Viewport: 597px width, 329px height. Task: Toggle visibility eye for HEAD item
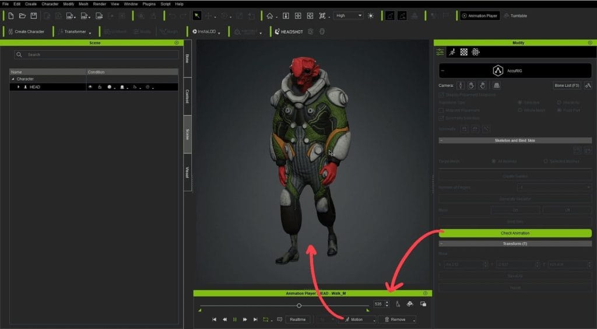pyautogui.click(x=90, y=87)
